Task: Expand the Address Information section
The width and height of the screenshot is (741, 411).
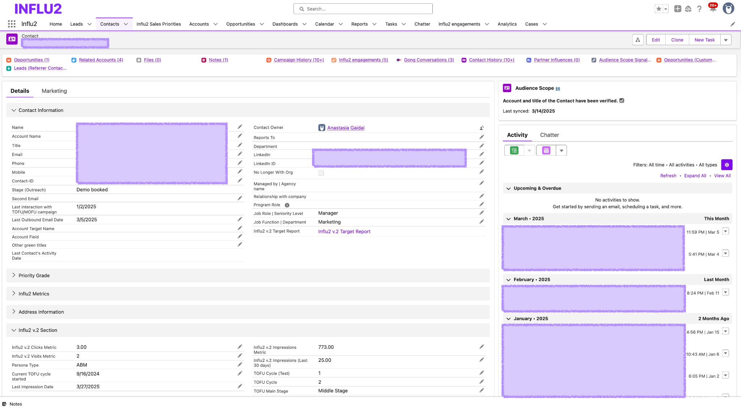Action: [x=14, y=312]
